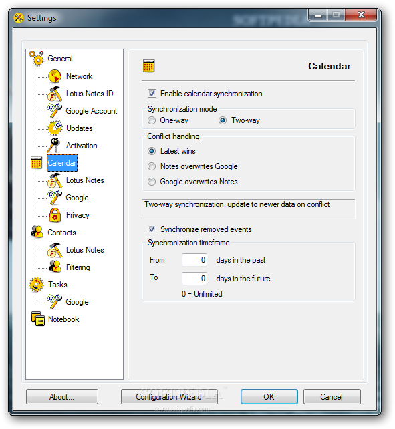Click the Activation keys icon

click(55, 145)
